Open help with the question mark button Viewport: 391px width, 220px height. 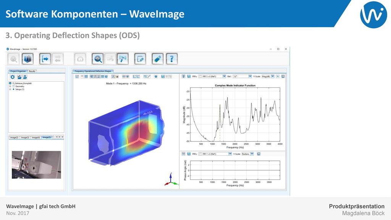click(x=171, y=59)
